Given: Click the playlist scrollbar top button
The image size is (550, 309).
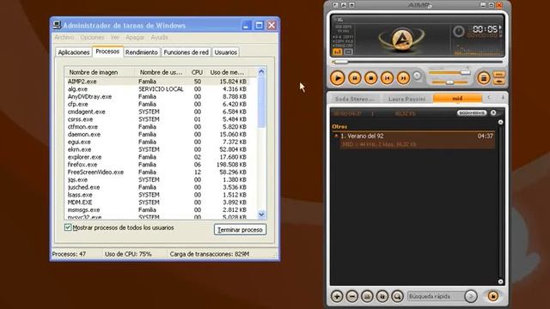Looking at the screenshot, I should pos(500,122).
